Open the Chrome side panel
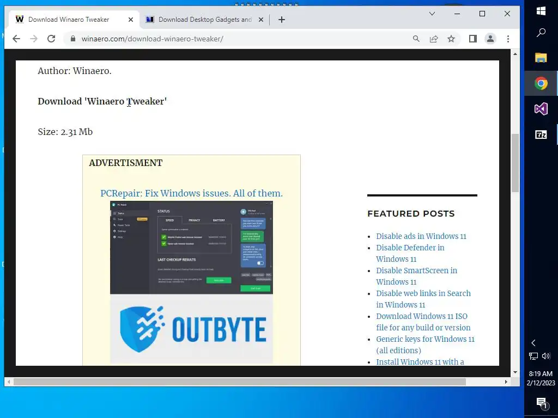The height and width of the screenshot is (418, 558). pos(473,39)
